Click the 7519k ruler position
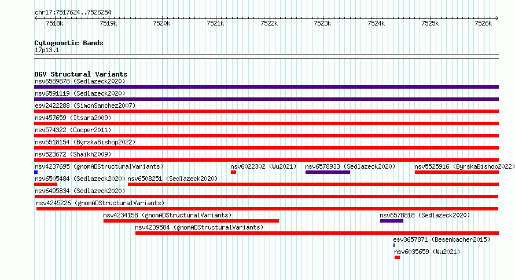Image resolution: width=515 pixels, height=280 pixels. [x=108, y=23]
